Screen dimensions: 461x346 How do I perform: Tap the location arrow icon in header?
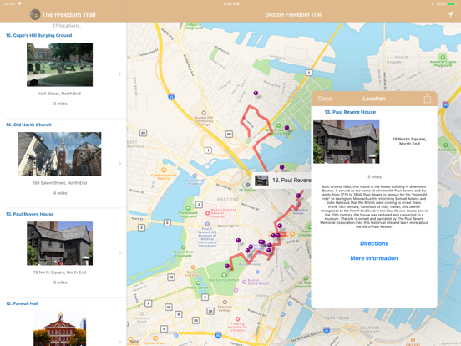(x=450, y=14)
